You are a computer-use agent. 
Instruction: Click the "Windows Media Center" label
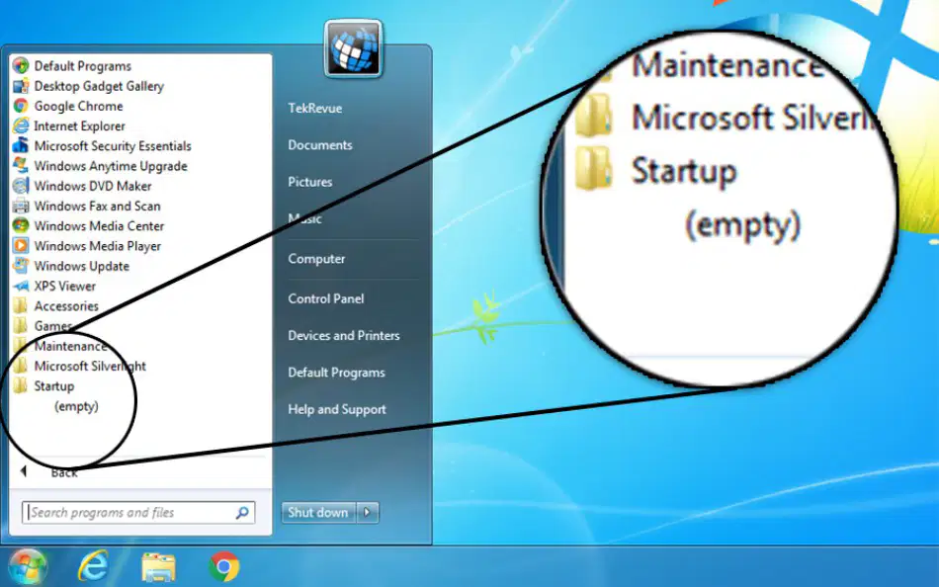pos(99,226)
